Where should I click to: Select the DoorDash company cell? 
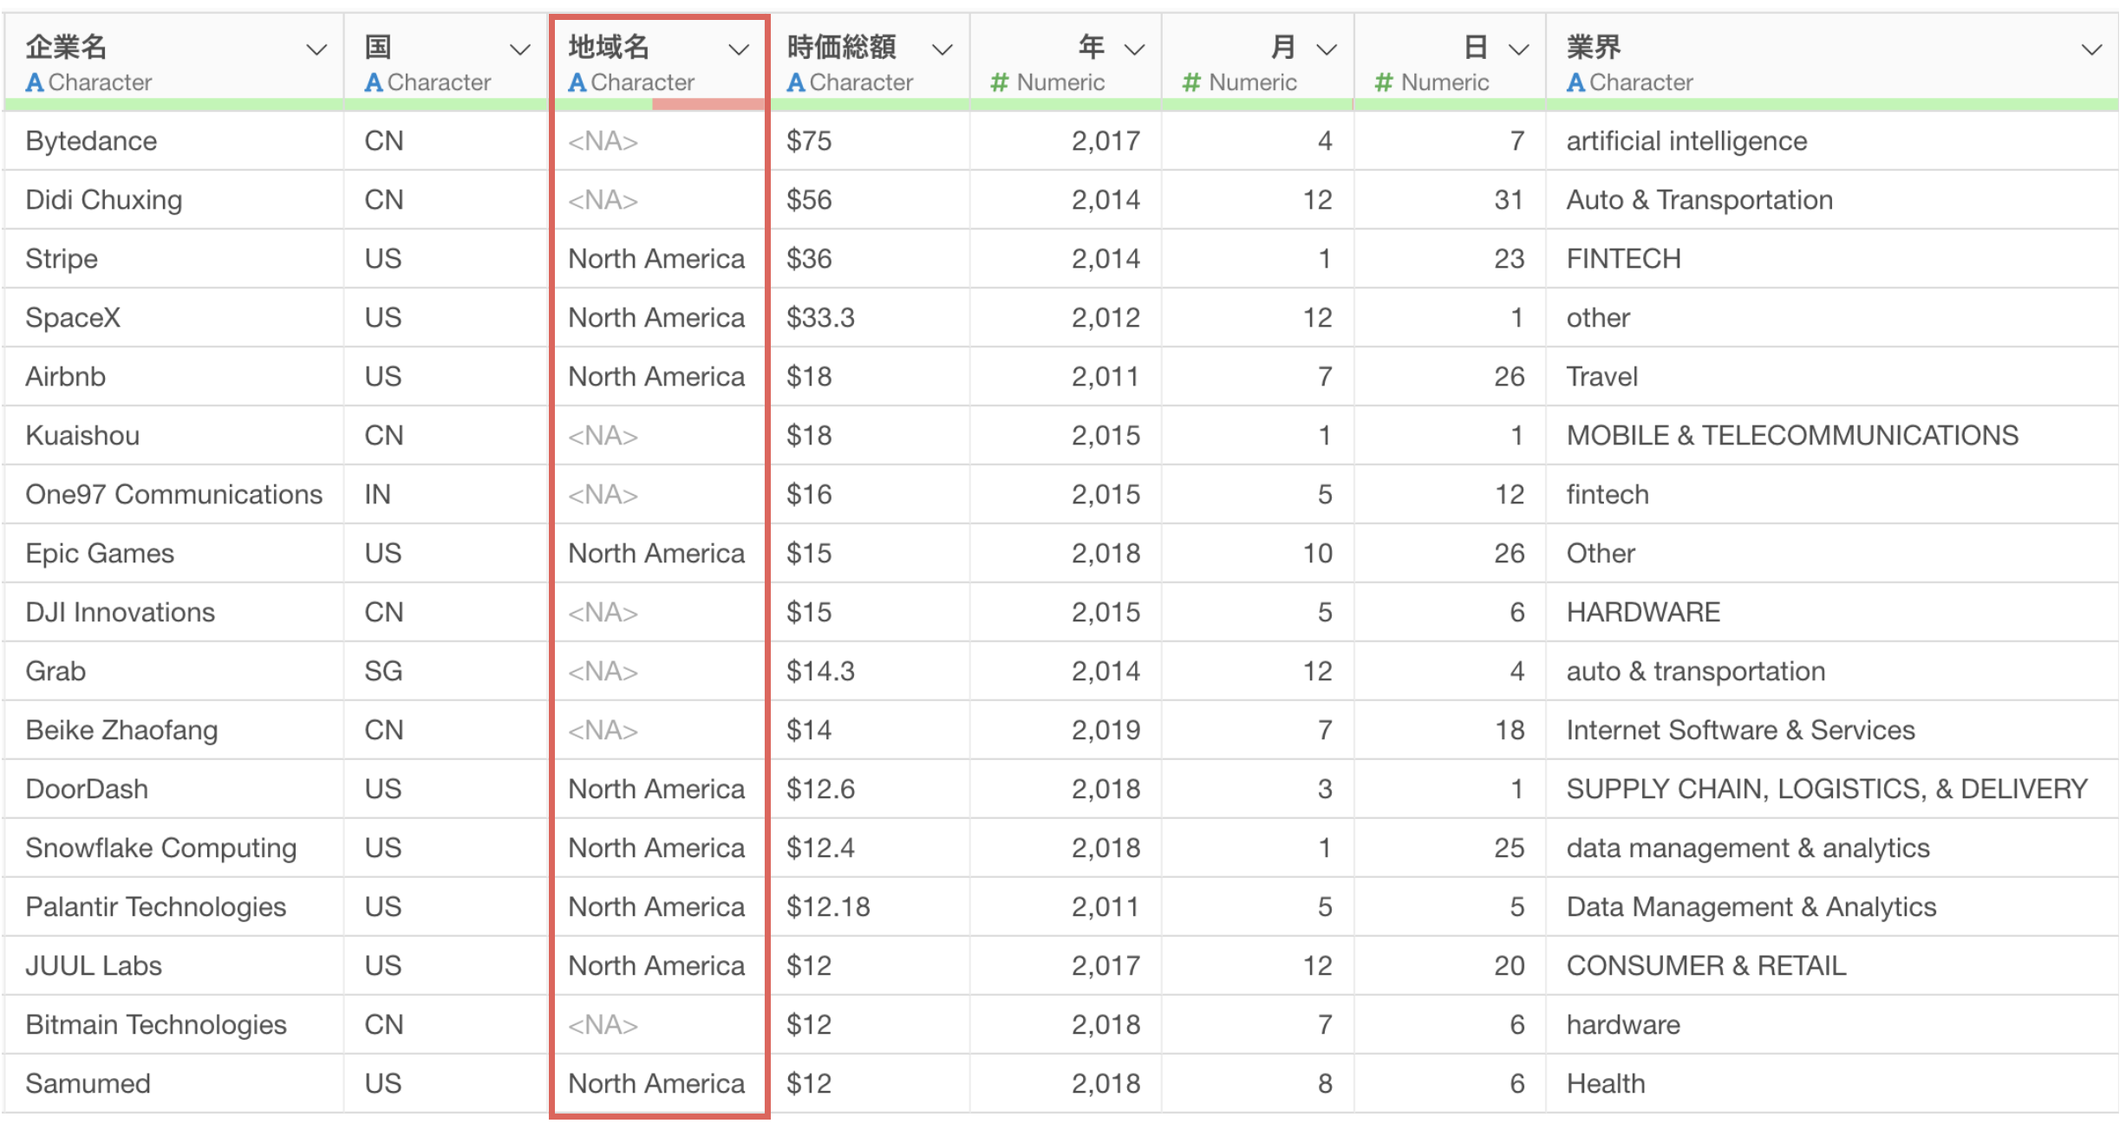[173, 789]
